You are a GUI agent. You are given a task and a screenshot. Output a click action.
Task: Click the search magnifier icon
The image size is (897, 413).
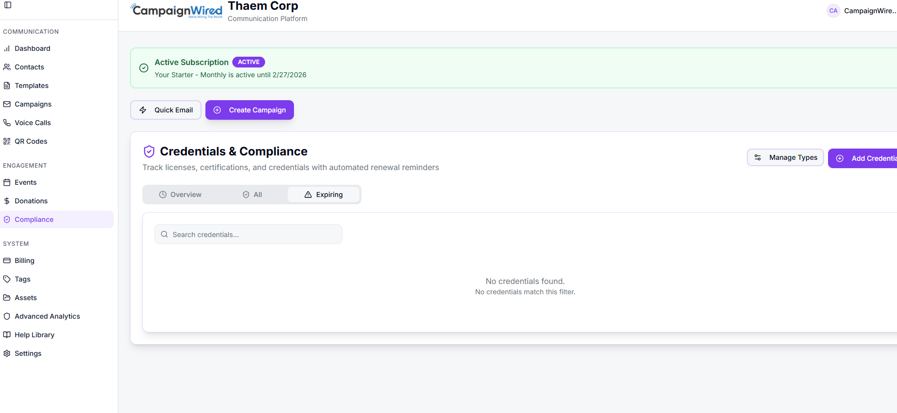pyautogui.click(x=164, y=234)
